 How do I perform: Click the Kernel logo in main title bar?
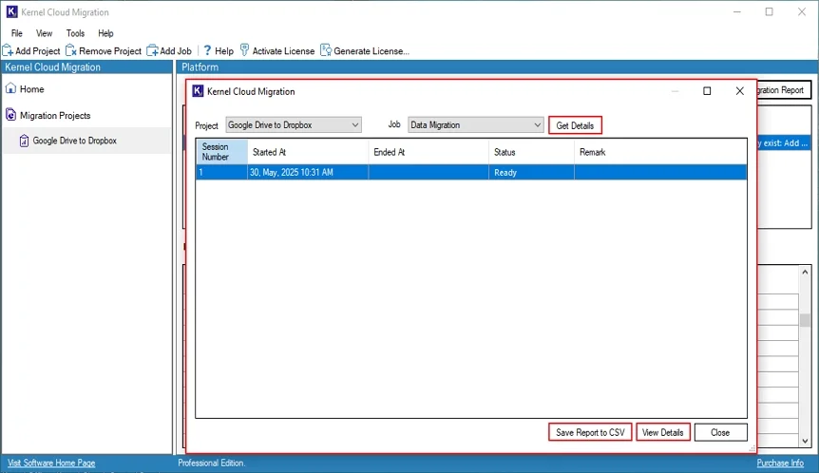point(12,11)
